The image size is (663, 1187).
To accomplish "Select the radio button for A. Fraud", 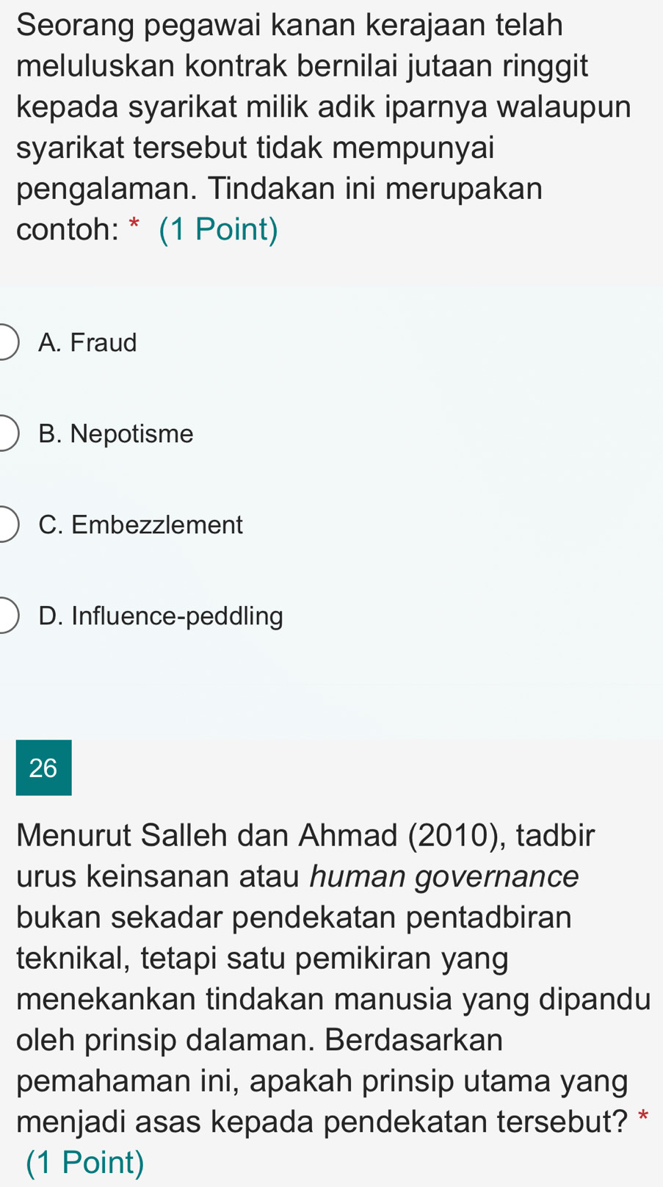I will click(6, 343).
